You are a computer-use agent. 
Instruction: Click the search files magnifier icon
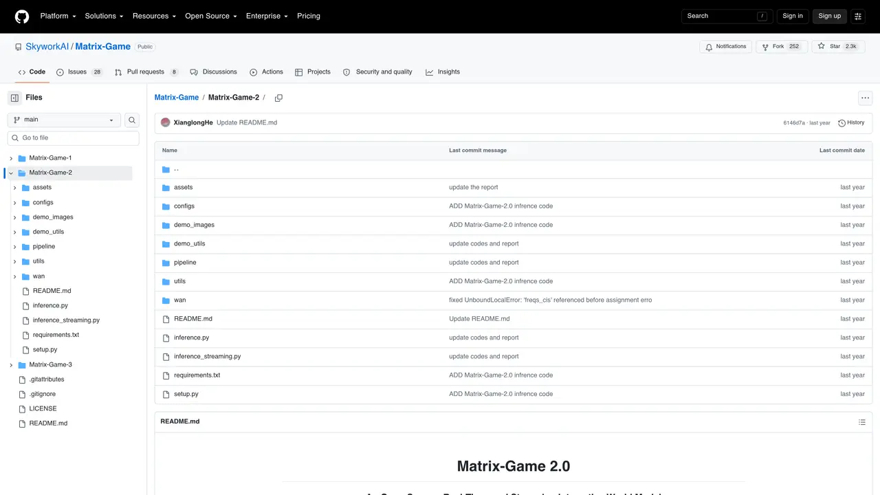tap(131, 120)
